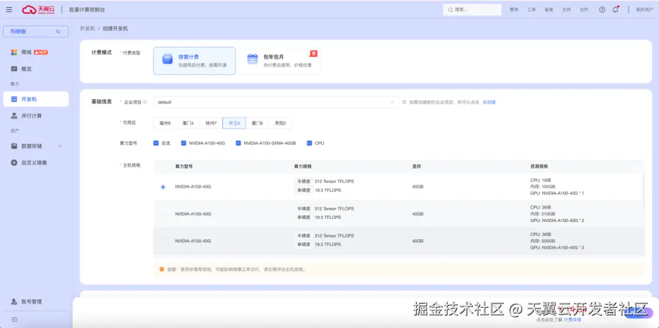Click the orange warning icon in the 提醒 notice
Screen dimensions: 659x328
coord(162,269)
